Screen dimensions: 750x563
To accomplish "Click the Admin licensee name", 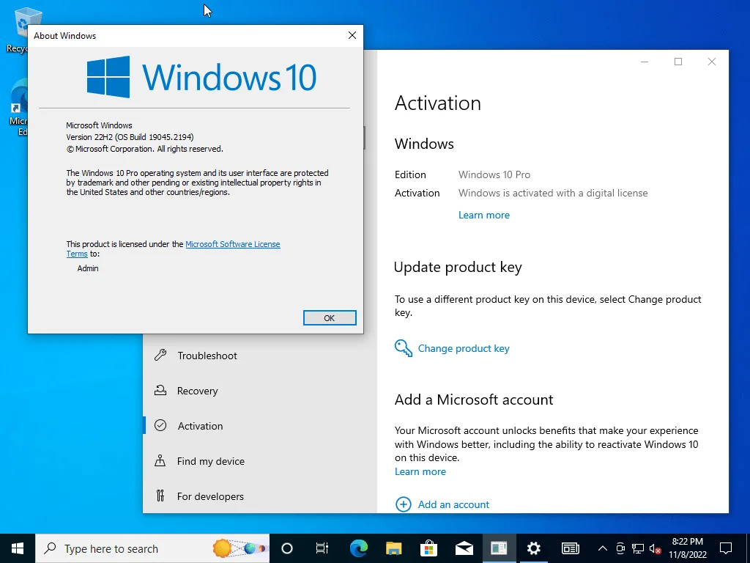I will [88, 268].
